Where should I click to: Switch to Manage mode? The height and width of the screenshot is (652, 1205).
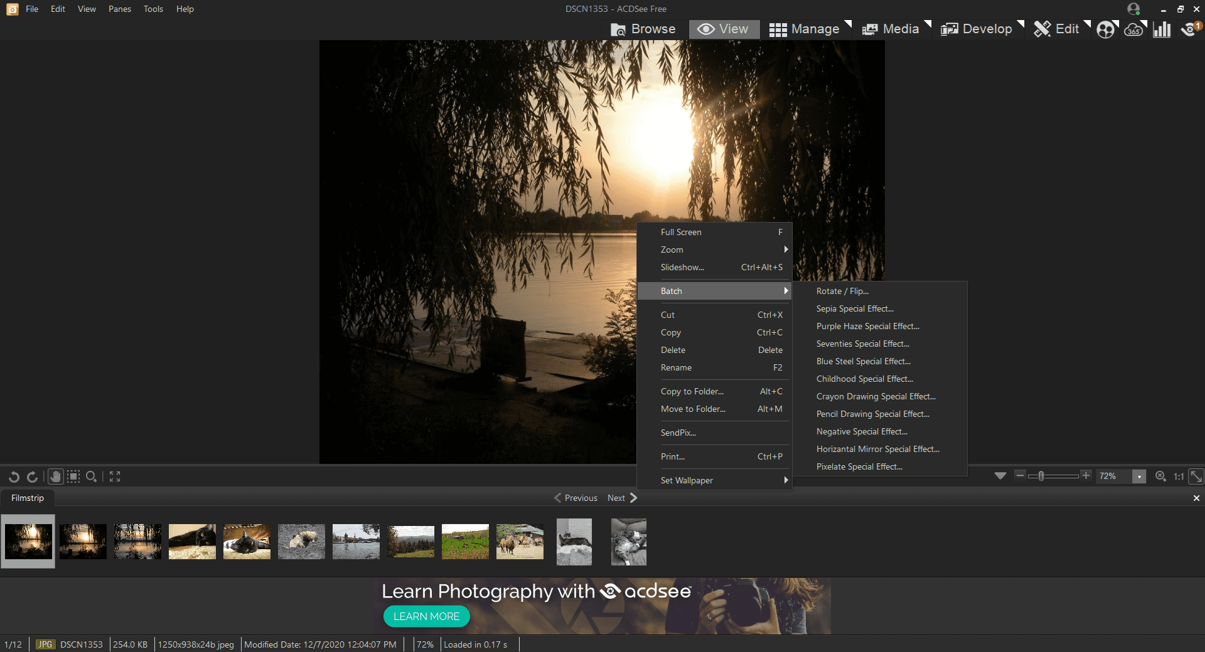pyautogui.click(x=805, y=29)
